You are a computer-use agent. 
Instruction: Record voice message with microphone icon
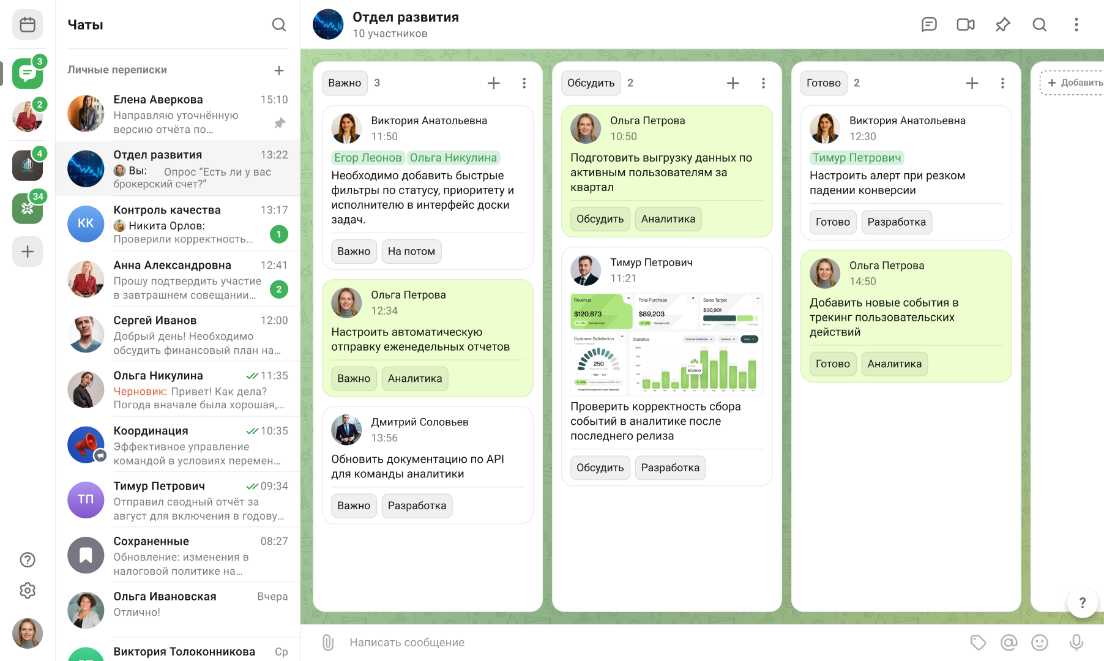point(1076,642)
